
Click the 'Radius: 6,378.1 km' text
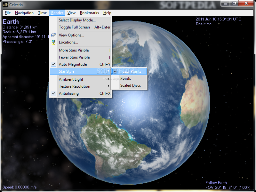pos(19,32)
